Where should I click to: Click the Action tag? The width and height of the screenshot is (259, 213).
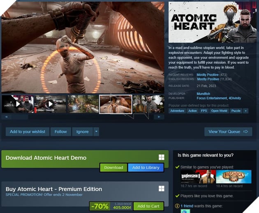click(192, 111)
